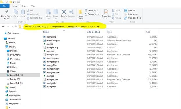The width and height of the screenshot is (181, 109).
Task: Open Network in navigation pane
Action: (11, 92)
